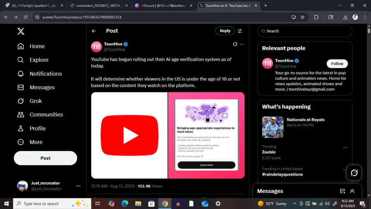The height and width of the screenshot is (209, 371).
Task: Open Microsoft Store from taskbar
Action: coord(151,204)
